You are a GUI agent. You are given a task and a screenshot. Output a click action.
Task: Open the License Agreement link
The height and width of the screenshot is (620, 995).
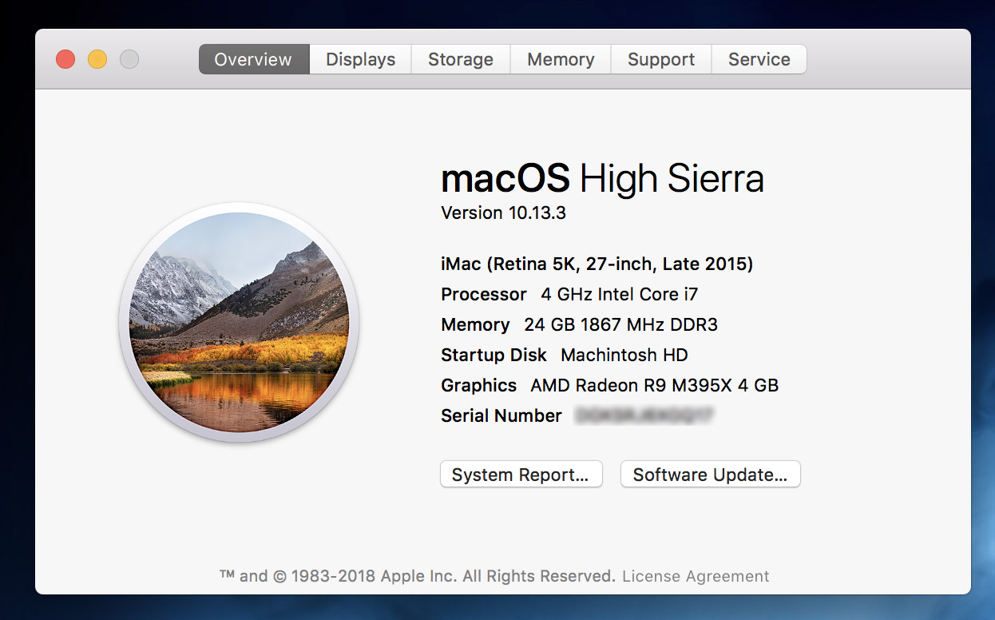click(696, 576)
